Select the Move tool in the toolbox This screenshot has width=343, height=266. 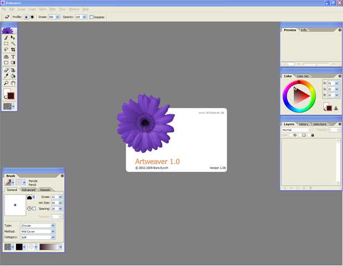point(13,38)
